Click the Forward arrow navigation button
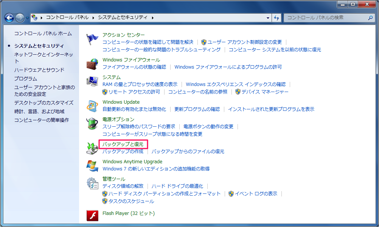The image size is (379, 227). coord(20,18)
